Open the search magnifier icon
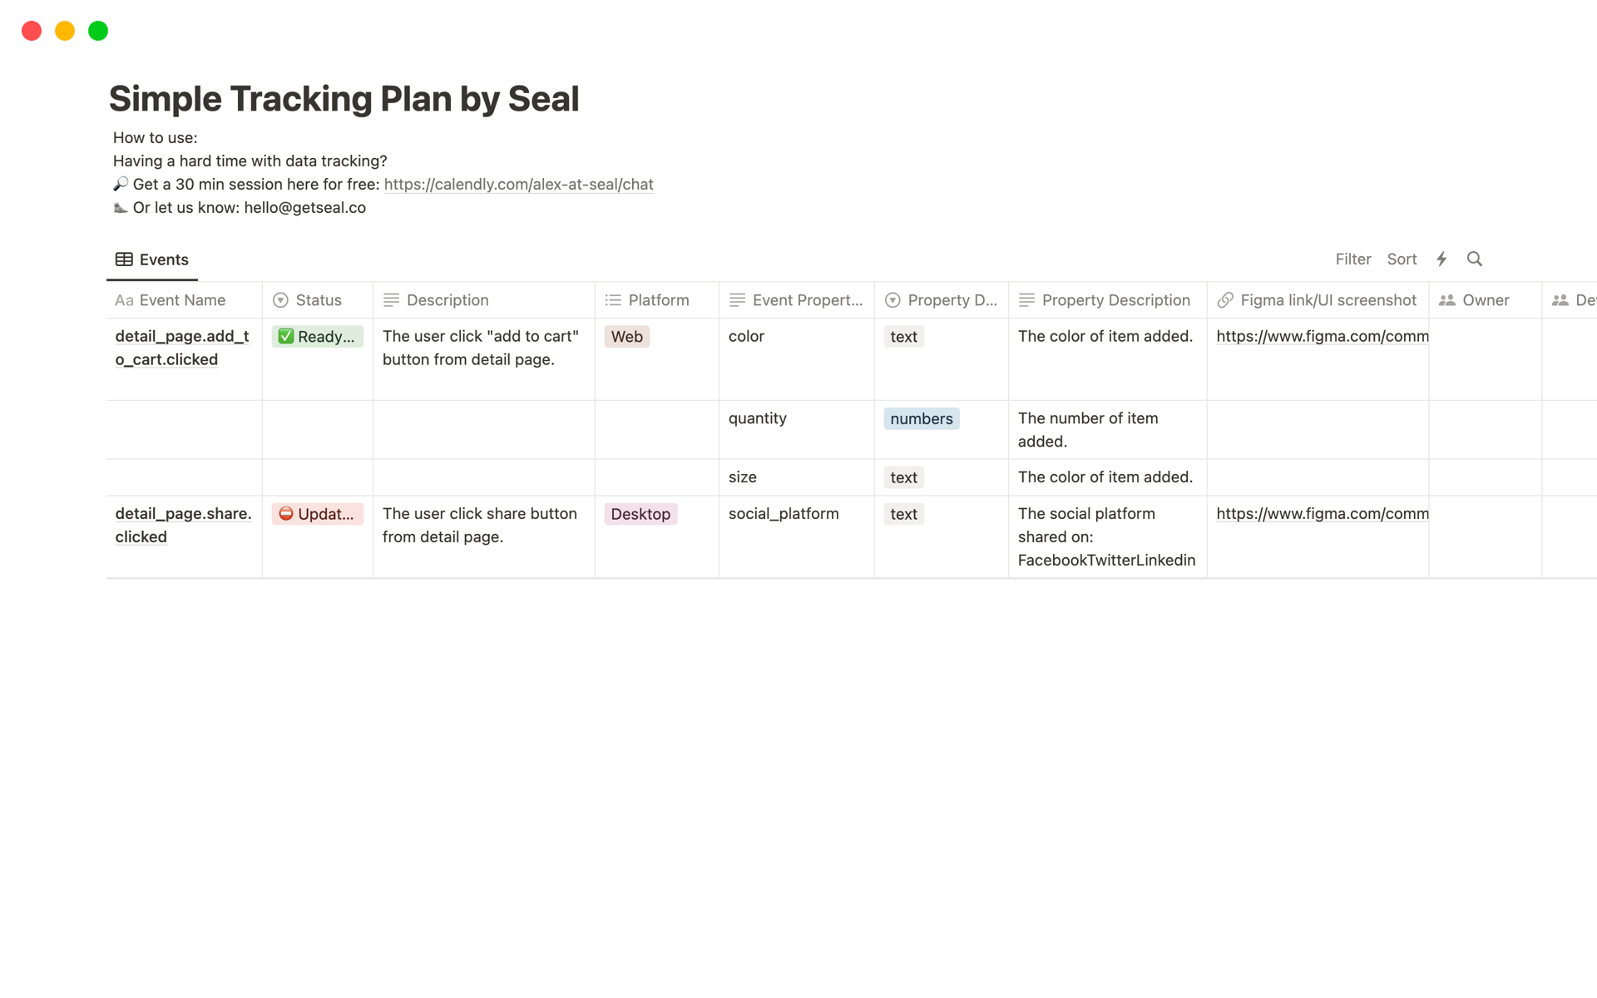The image size is (1597, 998). coord(1474,259)
